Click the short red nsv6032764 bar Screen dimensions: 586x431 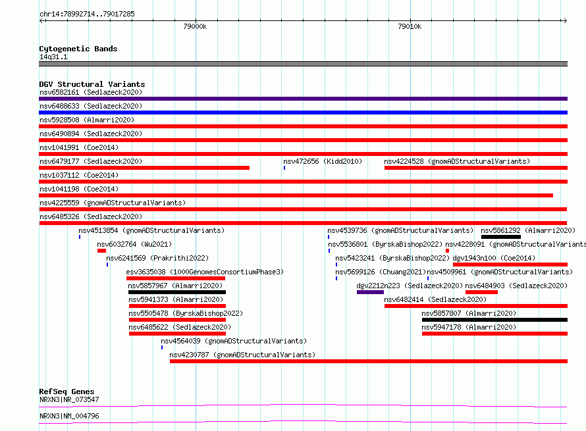[101, 251]
